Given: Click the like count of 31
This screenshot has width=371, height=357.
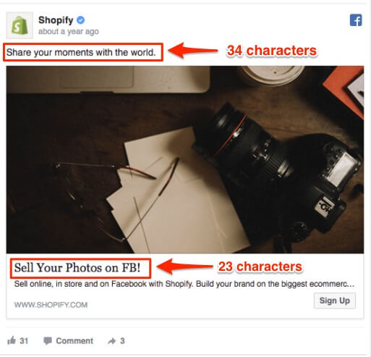Looking at the screenshot, I should (x=24, y=341).
